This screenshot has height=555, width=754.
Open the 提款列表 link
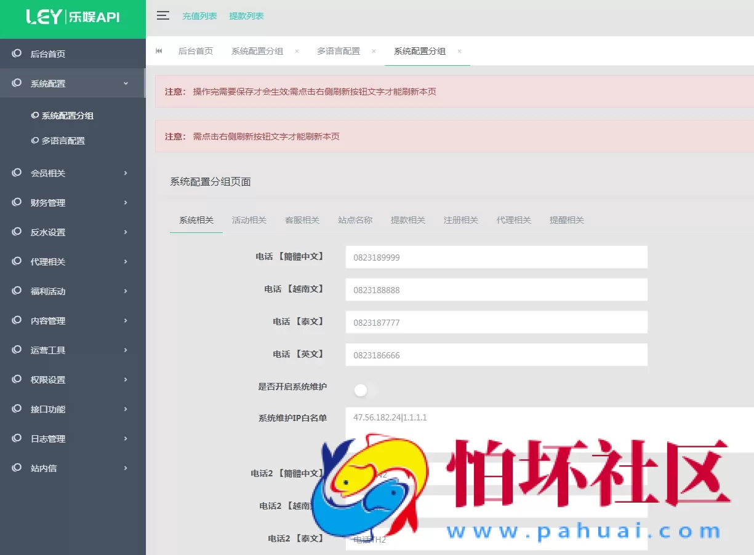coord(246,16)
